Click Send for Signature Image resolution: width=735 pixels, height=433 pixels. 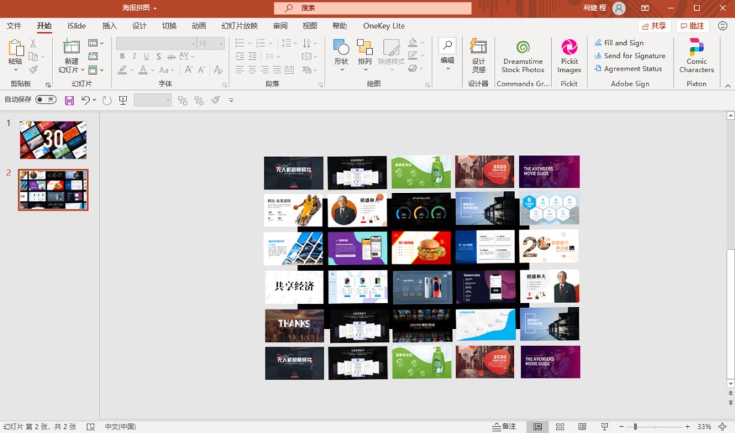coord(630,56)
